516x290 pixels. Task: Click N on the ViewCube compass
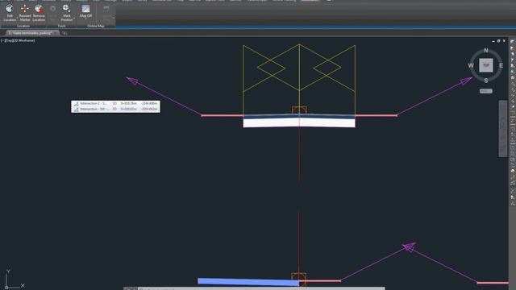click(x=486, y=50)
